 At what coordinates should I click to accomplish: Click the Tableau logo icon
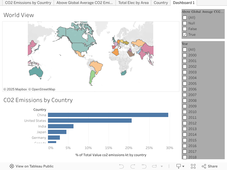pyautogui.click(x=12, y=166)
